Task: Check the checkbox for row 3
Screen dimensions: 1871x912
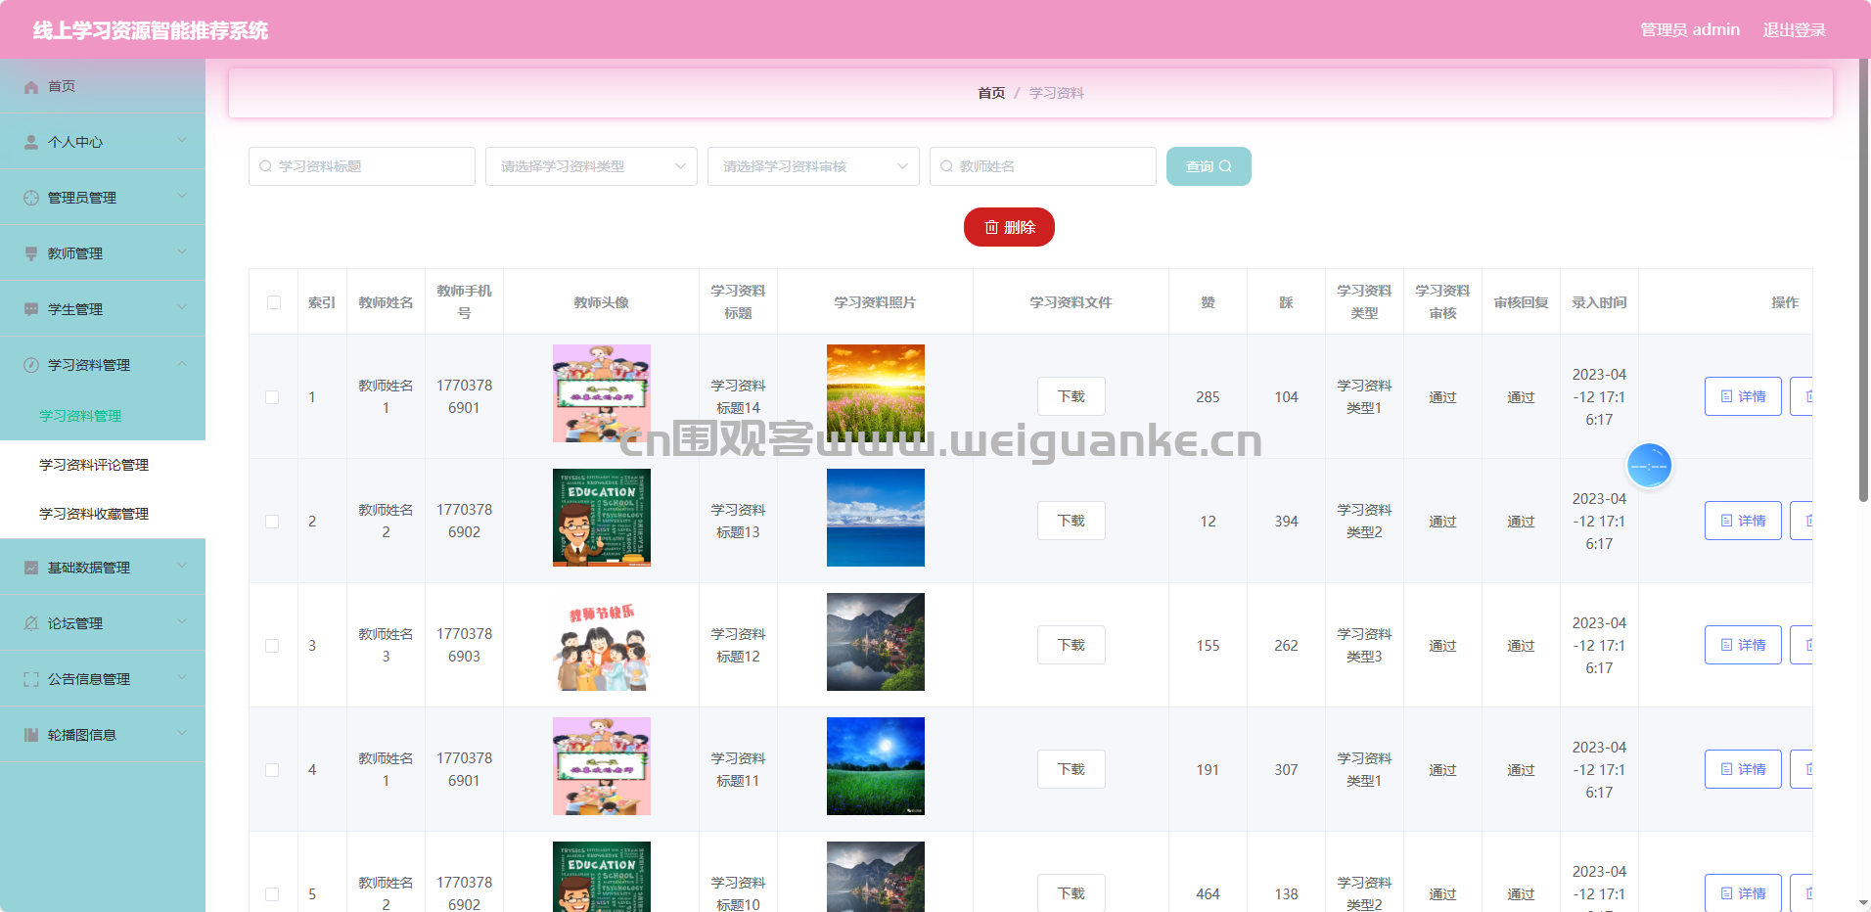Action: coord(272,646)
